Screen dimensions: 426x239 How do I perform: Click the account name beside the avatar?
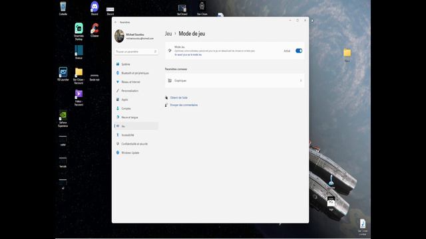135,35
